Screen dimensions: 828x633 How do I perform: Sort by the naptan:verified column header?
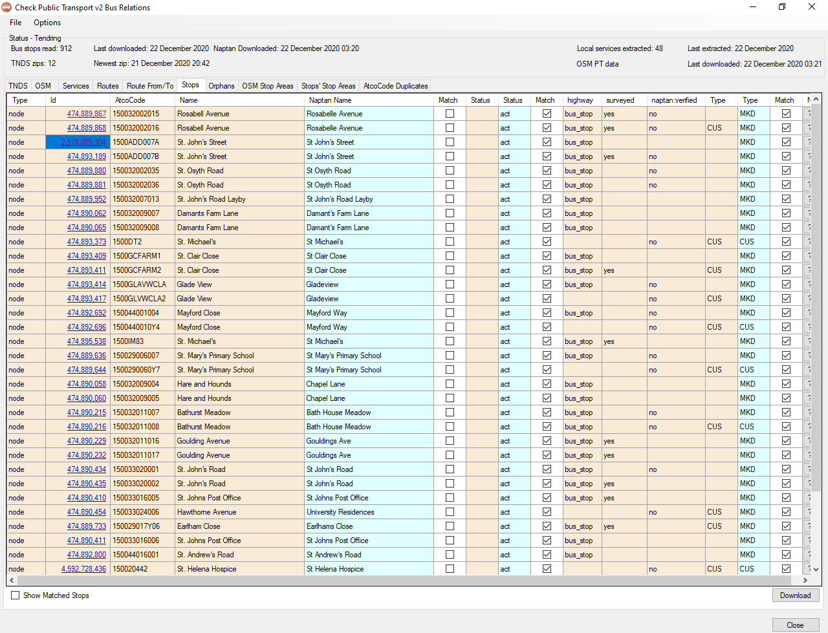[676, 100]
